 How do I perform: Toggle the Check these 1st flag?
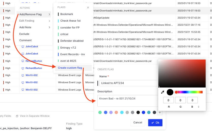(70, 21)
